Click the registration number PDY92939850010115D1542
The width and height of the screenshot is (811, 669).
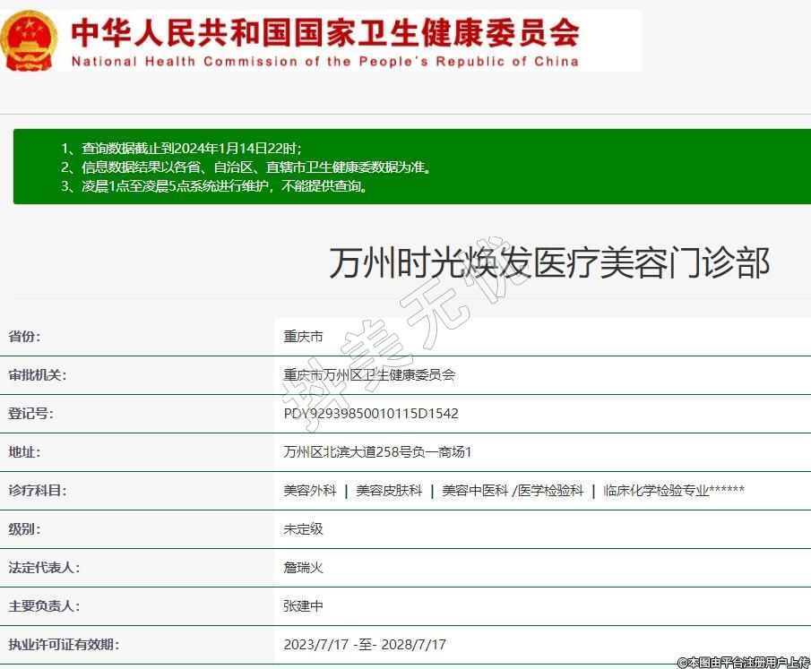pos(371,414)
